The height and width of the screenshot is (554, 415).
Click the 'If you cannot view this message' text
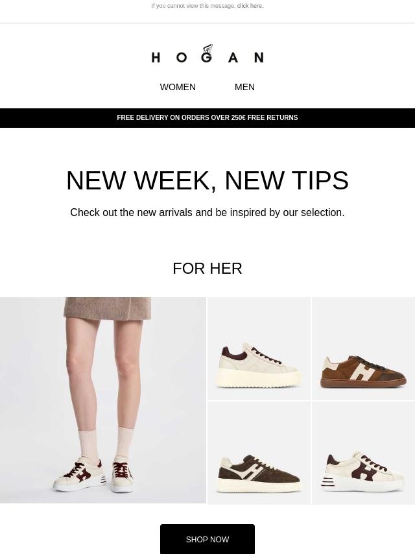point(193,6)
